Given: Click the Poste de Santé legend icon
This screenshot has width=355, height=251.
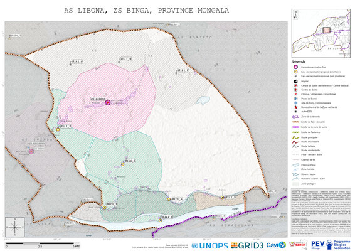Looking at the screenshot, I should point(295,99).
